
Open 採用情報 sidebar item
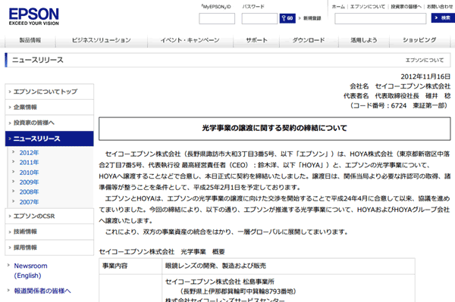click(x=49, y=248)
